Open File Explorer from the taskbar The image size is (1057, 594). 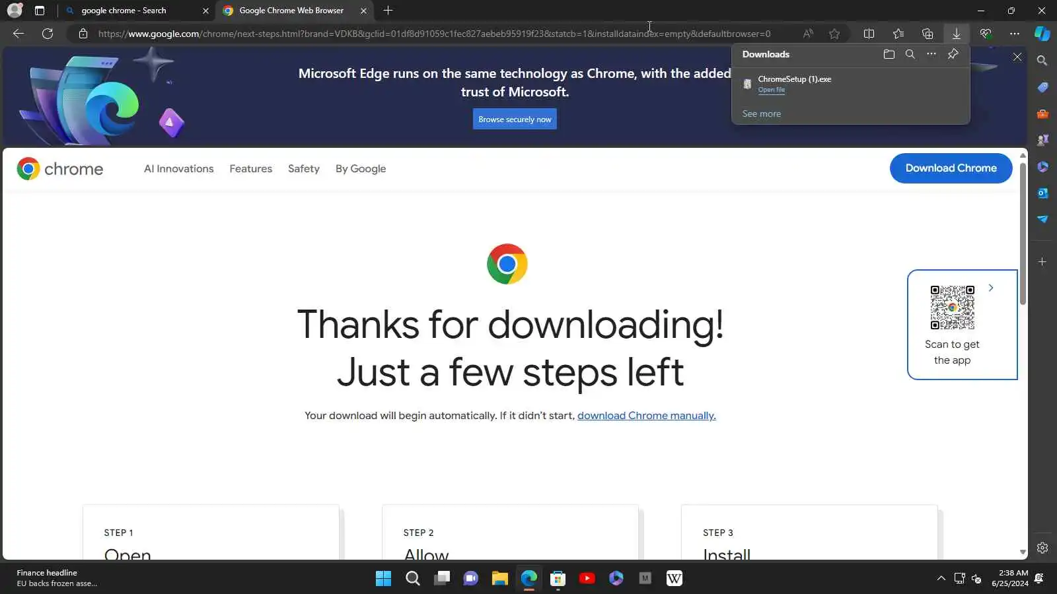[x=499, y=579]
